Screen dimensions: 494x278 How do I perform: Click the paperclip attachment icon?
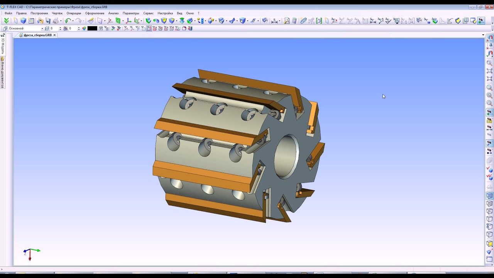[x=303, y=21]
